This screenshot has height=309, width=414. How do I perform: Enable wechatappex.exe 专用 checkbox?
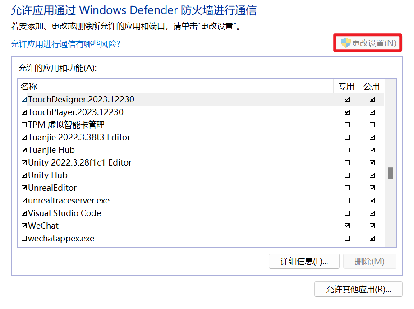coord(347,239)
